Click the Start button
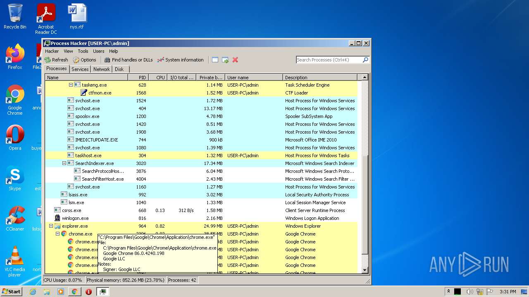The height and width of the screenshot is (297, 529). [12, 291]
